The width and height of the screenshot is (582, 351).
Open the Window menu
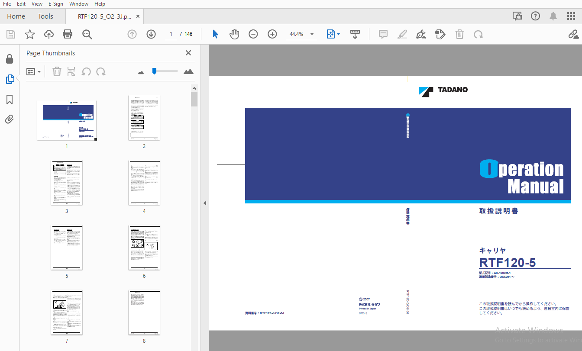pos(79,4)
